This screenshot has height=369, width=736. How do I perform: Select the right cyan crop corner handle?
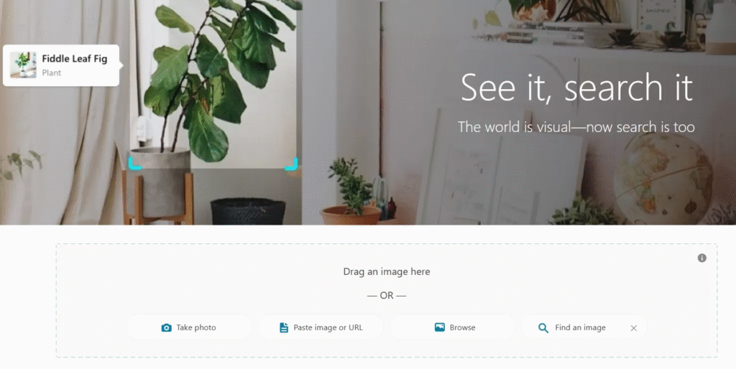click(x=292, y=164)
